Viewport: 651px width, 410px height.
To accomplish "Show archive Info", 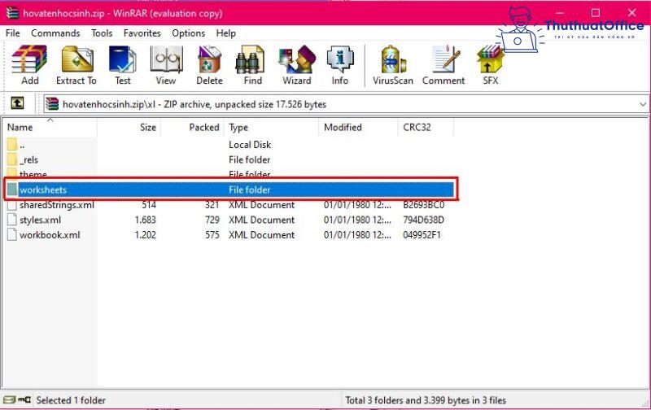I will point(340,65).
